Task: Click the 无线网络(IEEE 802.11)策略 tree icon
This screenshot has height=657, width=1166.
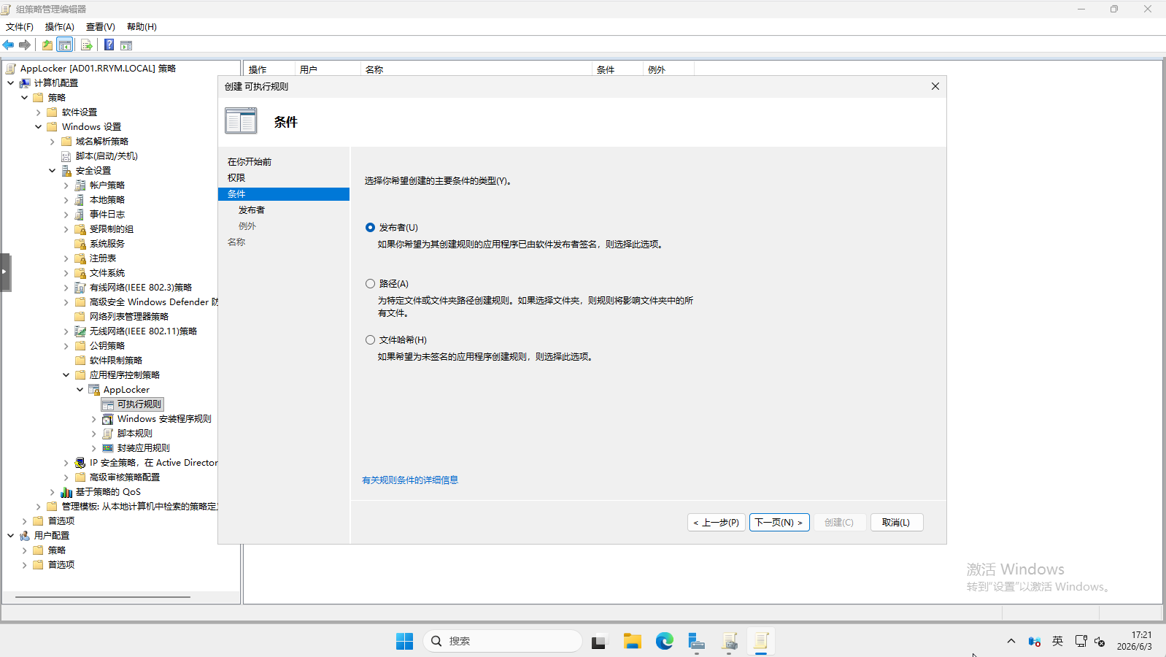Action: tap(80, 331)
